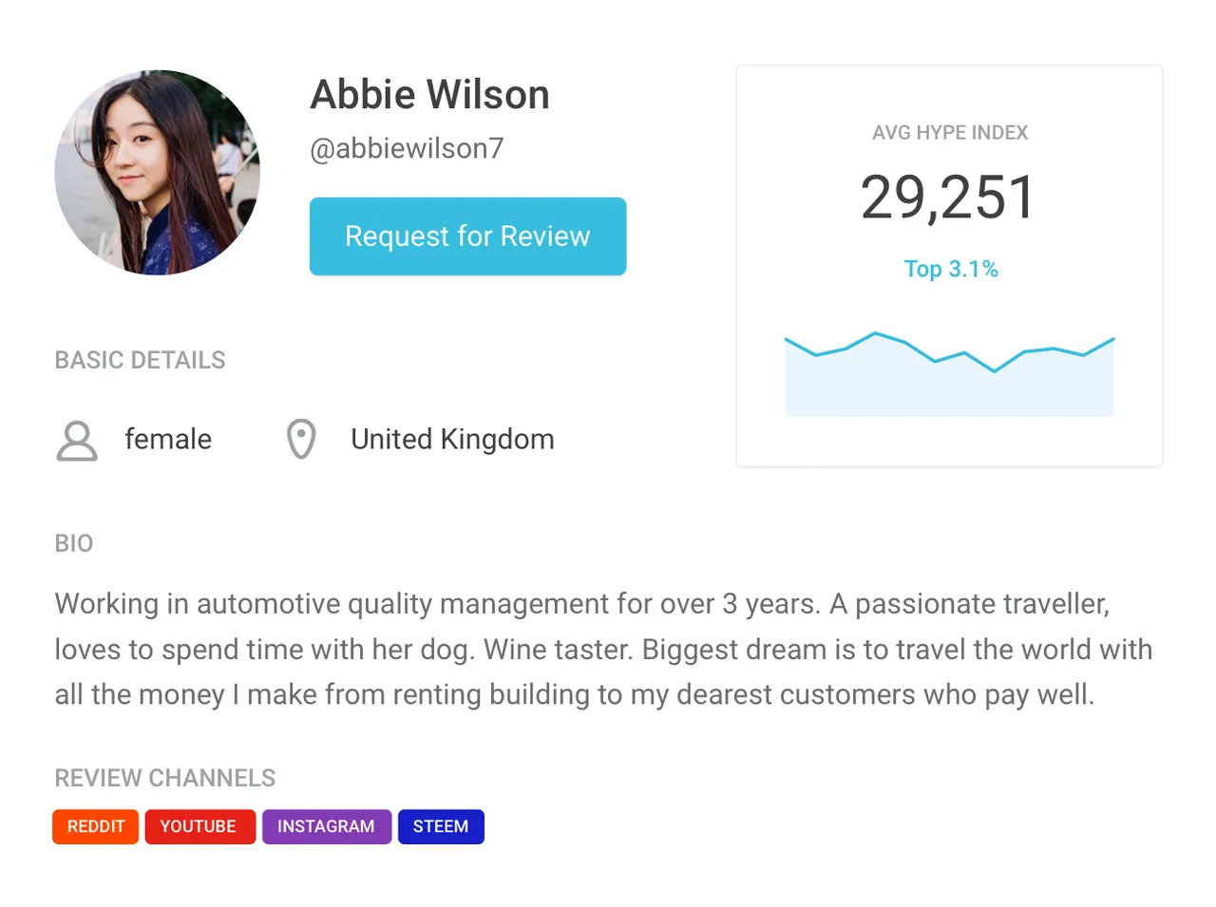
Task: Select the YOUTUBE channel tag
Action: 199,826
